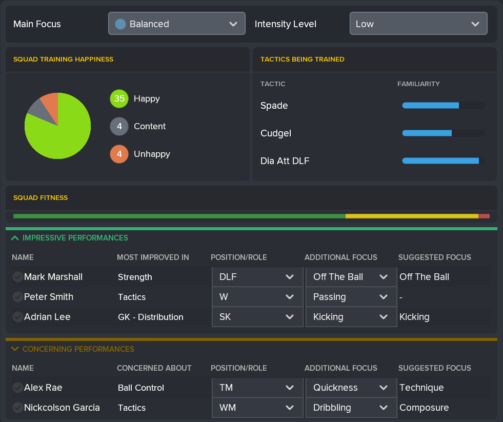Toggle the check mark next to Mark Marshall
Viewport: 503px width, 422px height.
click(x=17, y=277)
